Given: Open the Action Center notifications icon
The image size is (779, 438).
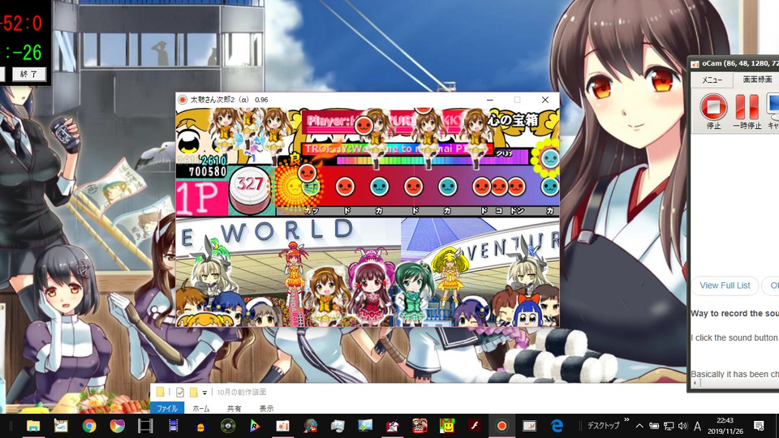Looking at the screenshot, I should click(759, 426).
